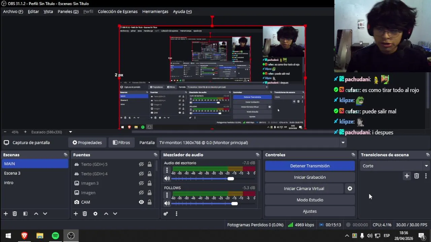
Task: Undock the Transiciones de escena panel
Action: pos(428,155)
